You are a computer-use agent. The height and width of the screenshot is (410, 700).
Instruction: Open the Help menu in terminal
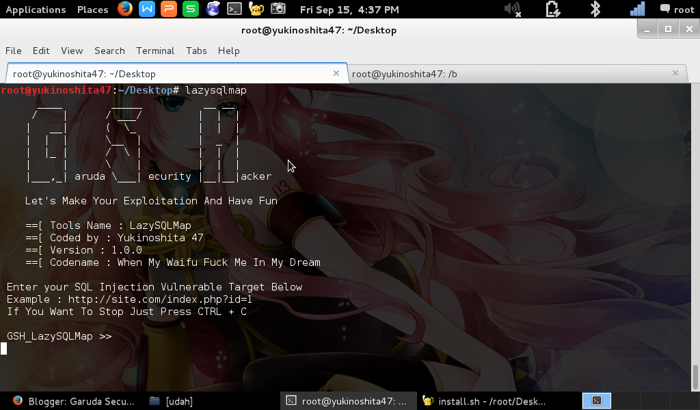(x=228, y=51)
